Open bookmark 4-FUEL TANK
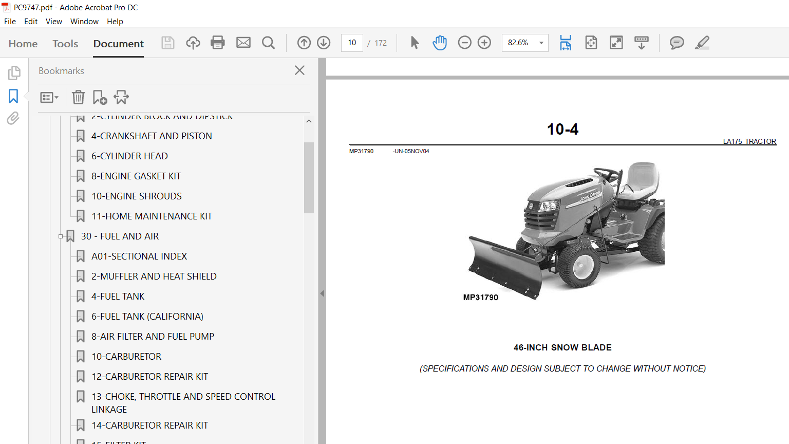 (118, 297)
